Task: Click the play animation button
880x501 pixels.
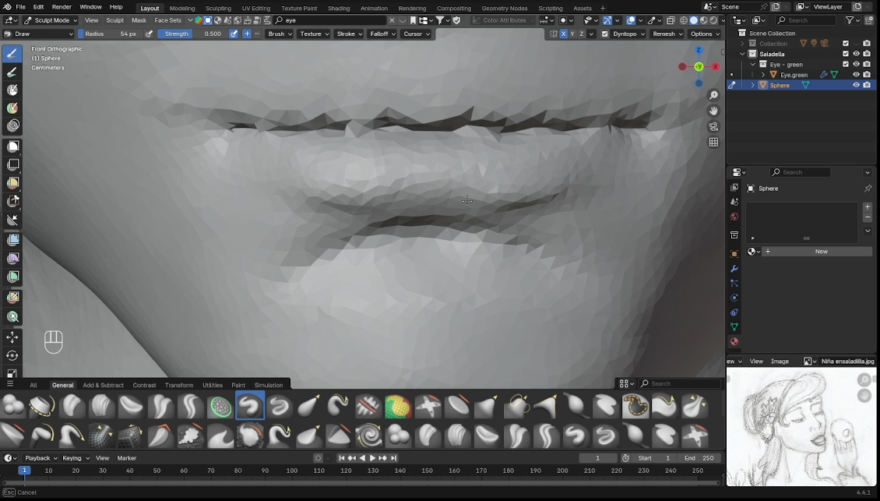Action: point(372,458)
